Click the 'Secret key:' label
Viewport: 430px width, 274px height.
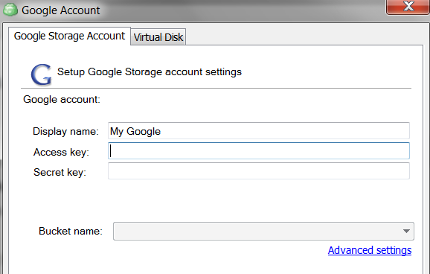tap(60, 173)
